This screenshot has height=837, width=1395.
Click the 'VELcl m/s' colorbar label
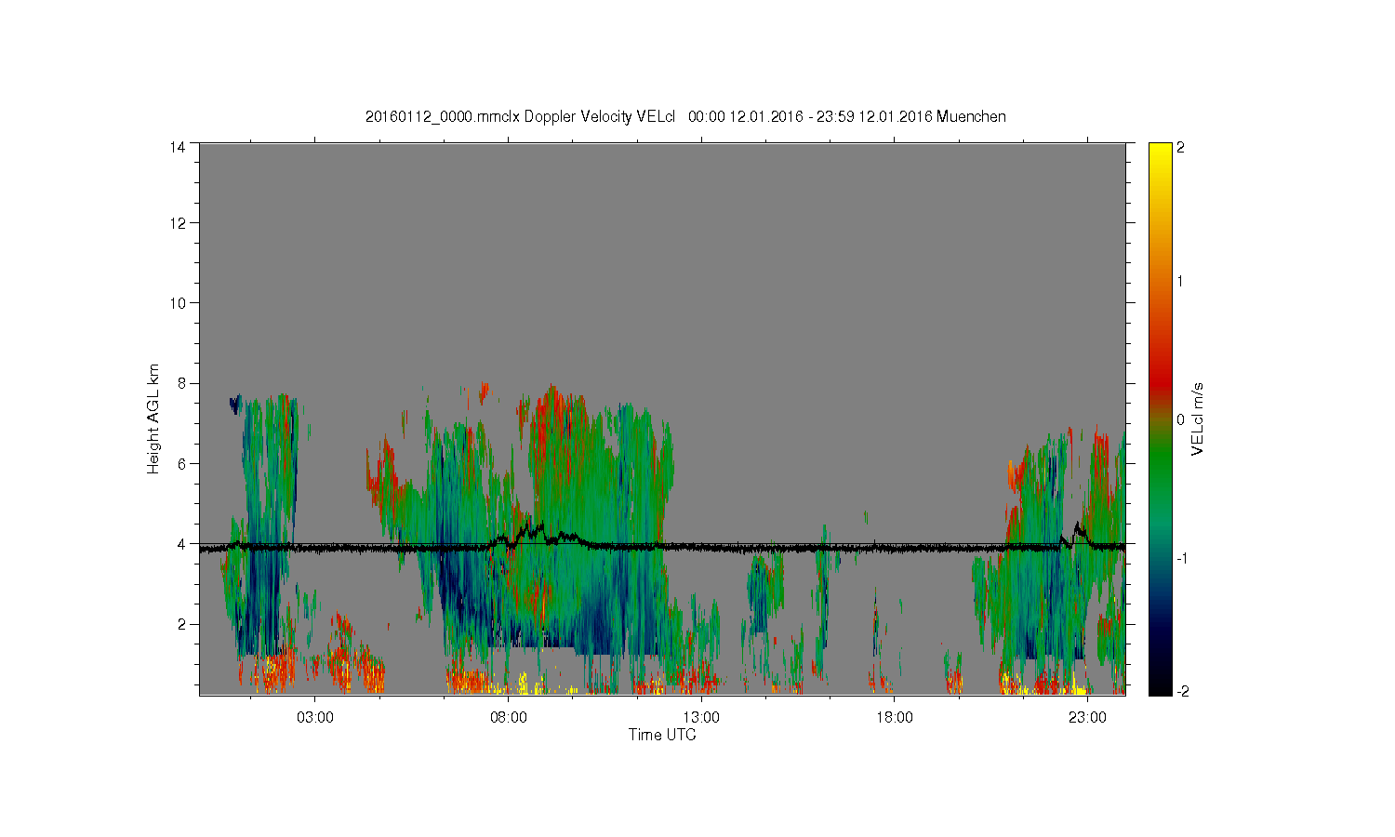(1198, 418)
